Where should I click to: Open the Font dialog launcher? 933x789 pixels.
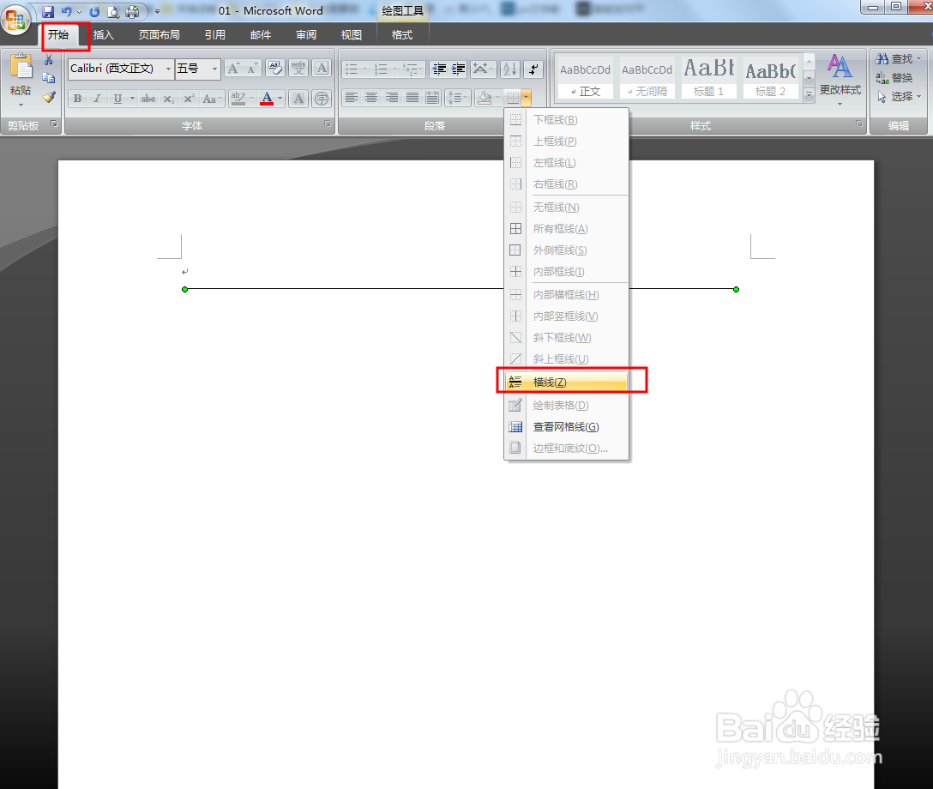click(328, 123)
